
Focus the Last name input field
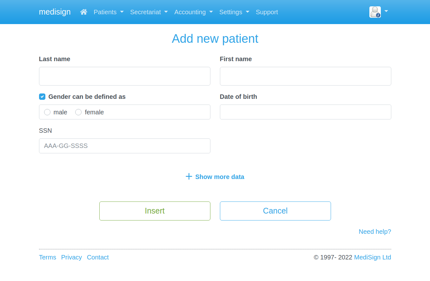pos(125,76)
